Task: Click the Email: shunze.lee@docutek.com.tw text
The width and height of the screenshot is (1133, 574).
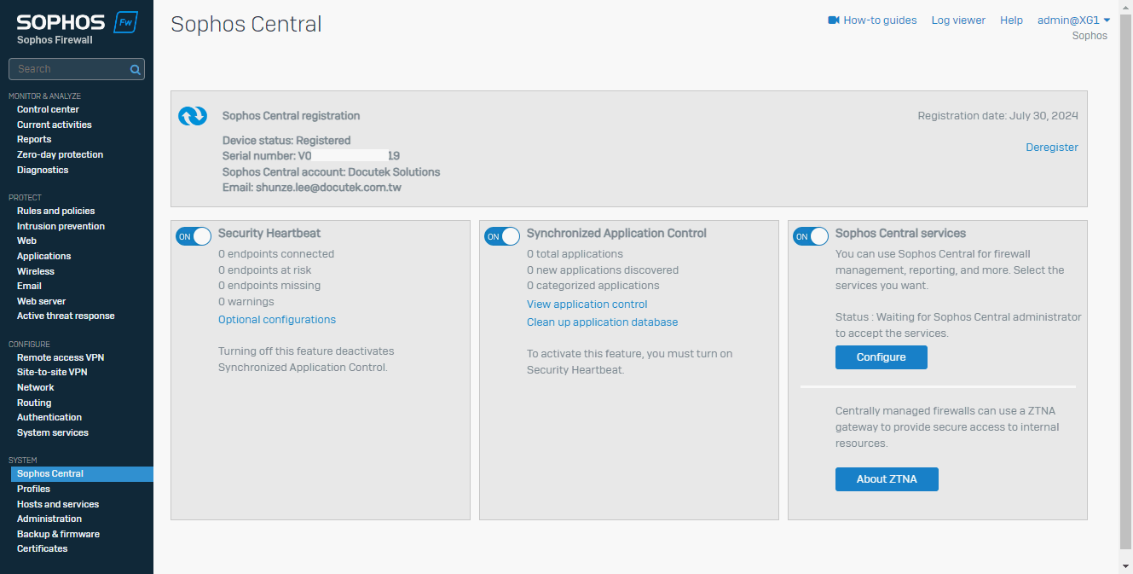Action: click(312, 188)
